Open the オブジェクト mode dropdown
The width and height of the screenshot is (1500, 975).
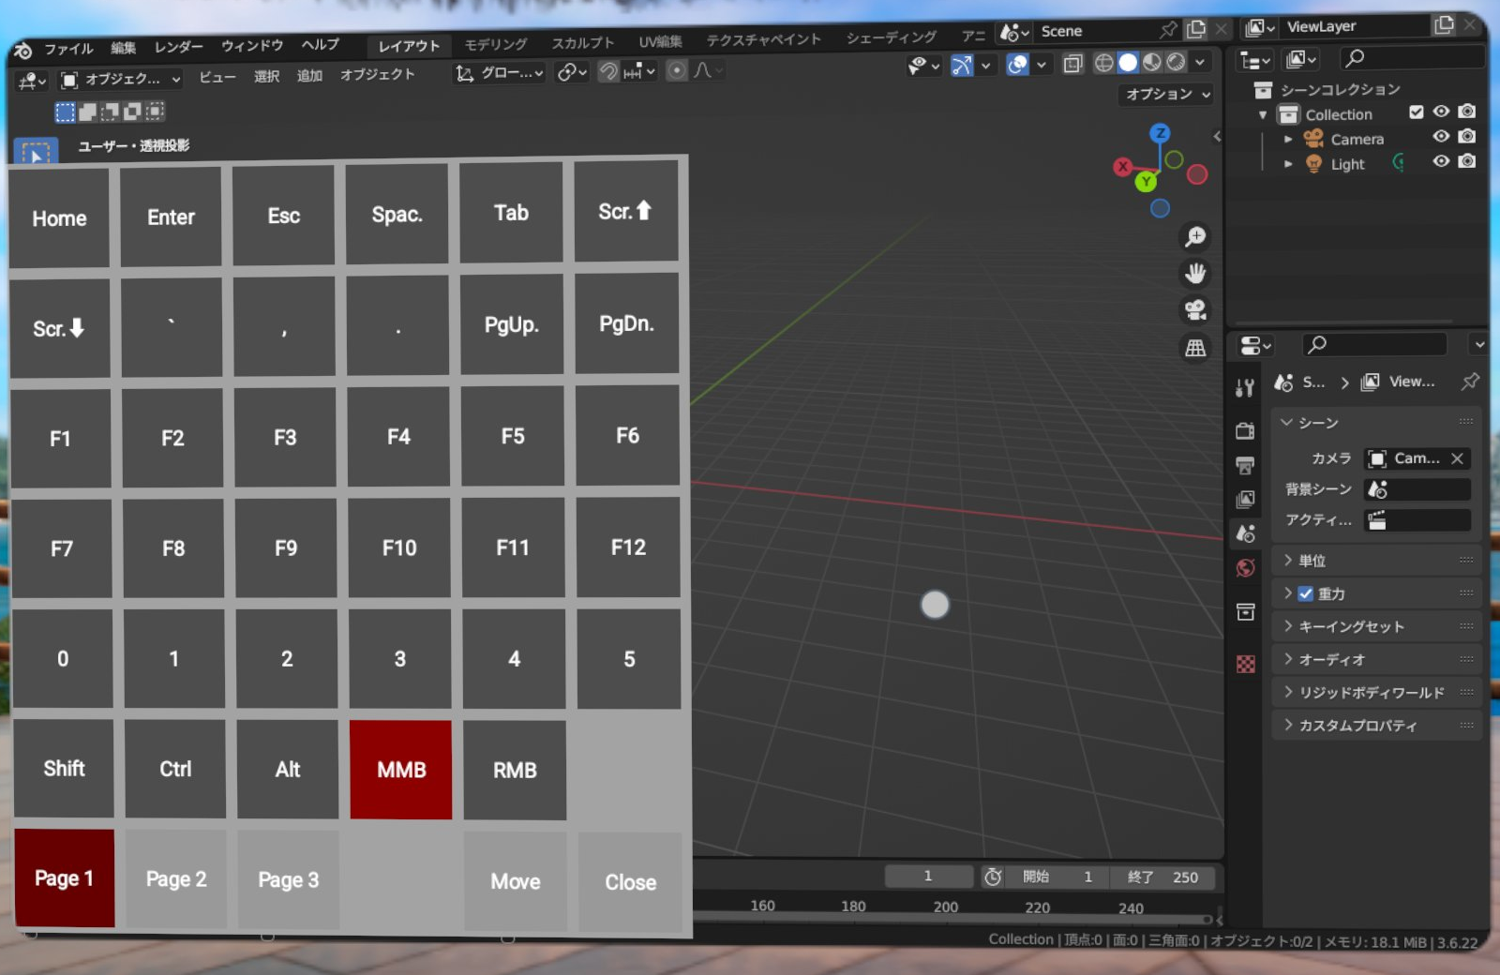(120, 80)
